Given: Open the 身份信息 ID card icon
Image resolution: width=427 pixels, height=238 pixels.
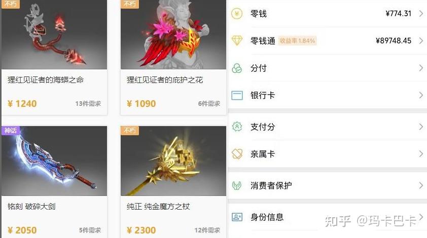Looking at the screenshot, I should coord(237,217).
